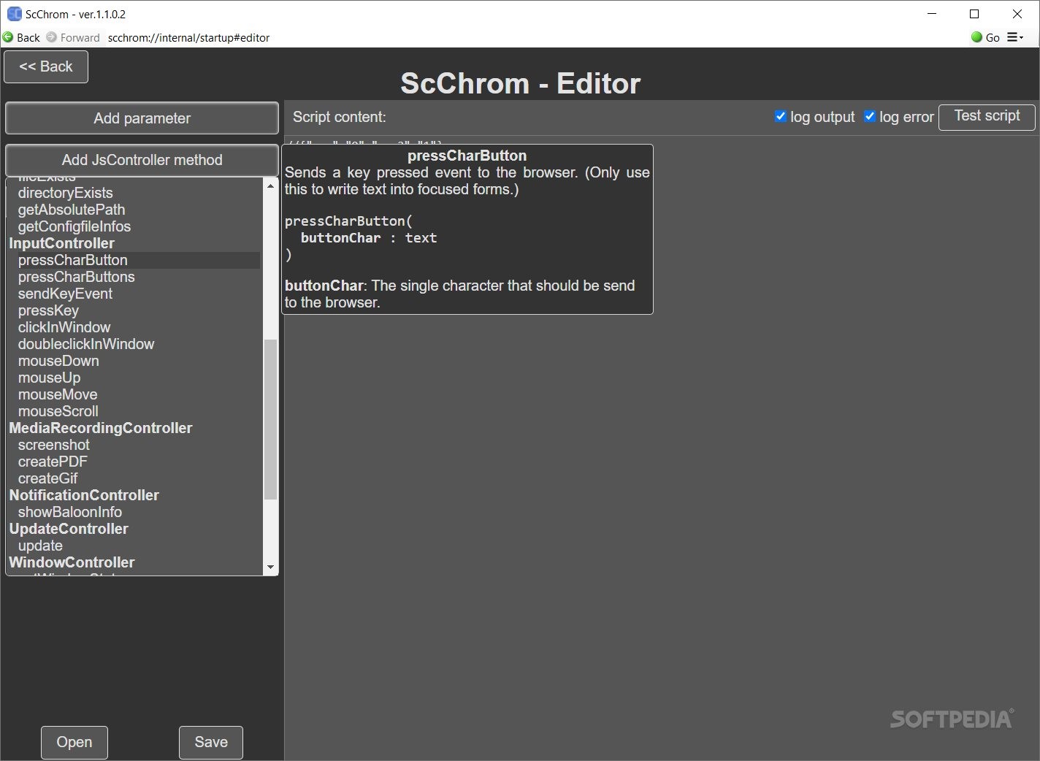Select mouseScroll method
Screen dimensions: 1040x761
pos(58,411)
